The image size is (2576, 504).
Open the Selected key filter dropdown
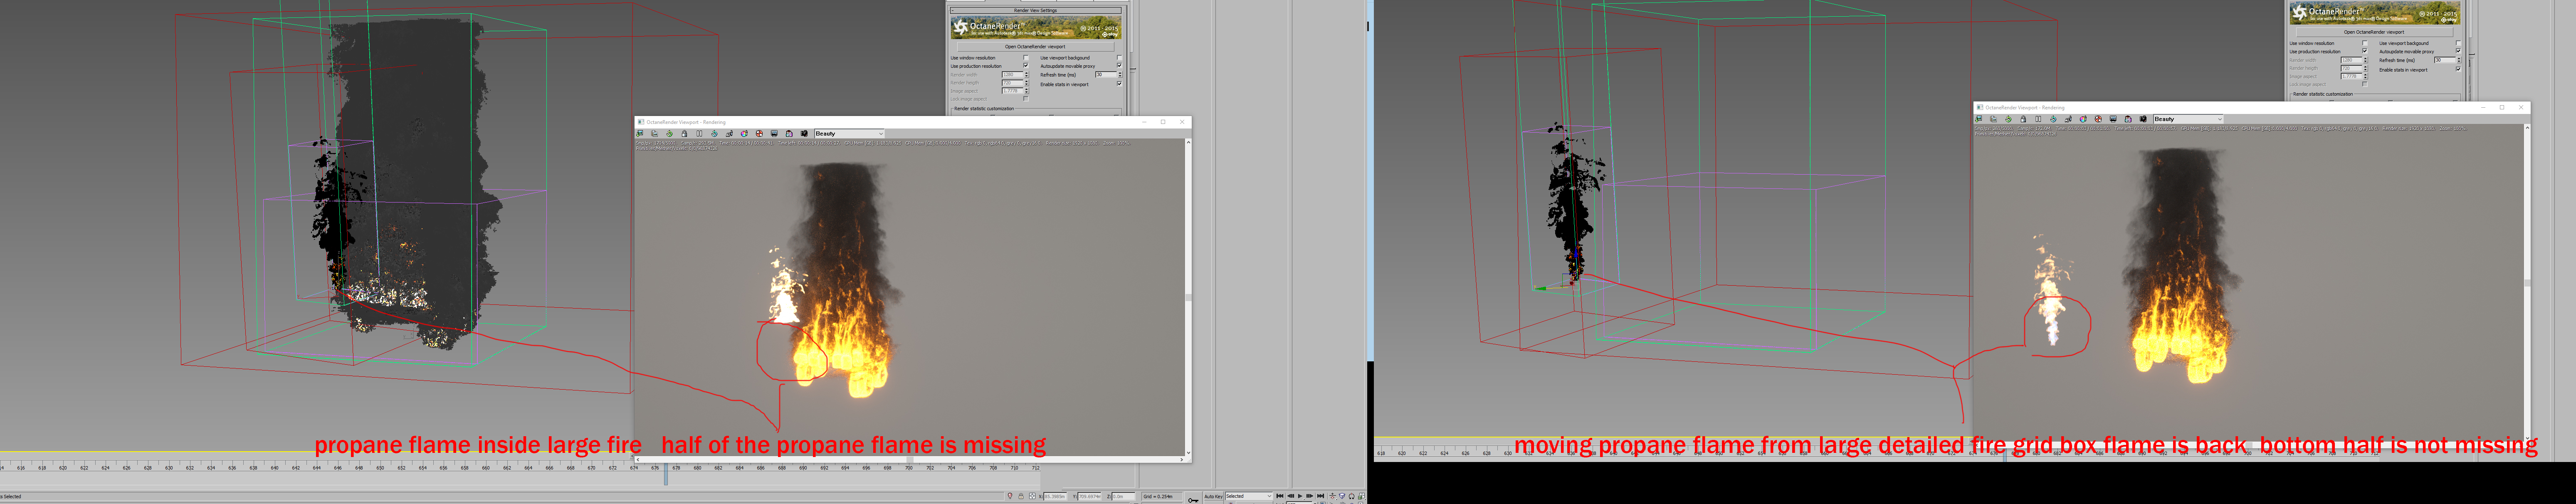[1249, 496]
